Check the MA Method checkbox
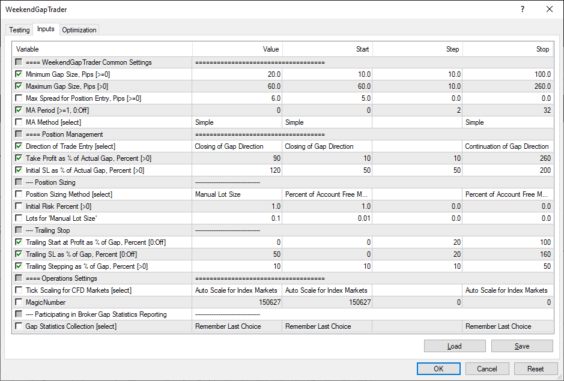 [20, 122]
